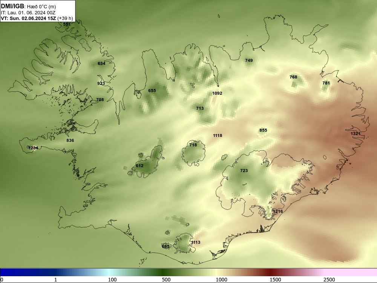Viewport: 377px width, 283px height.
Task: Click the 1000 tick on the color scale
Action: coord(221,280)
